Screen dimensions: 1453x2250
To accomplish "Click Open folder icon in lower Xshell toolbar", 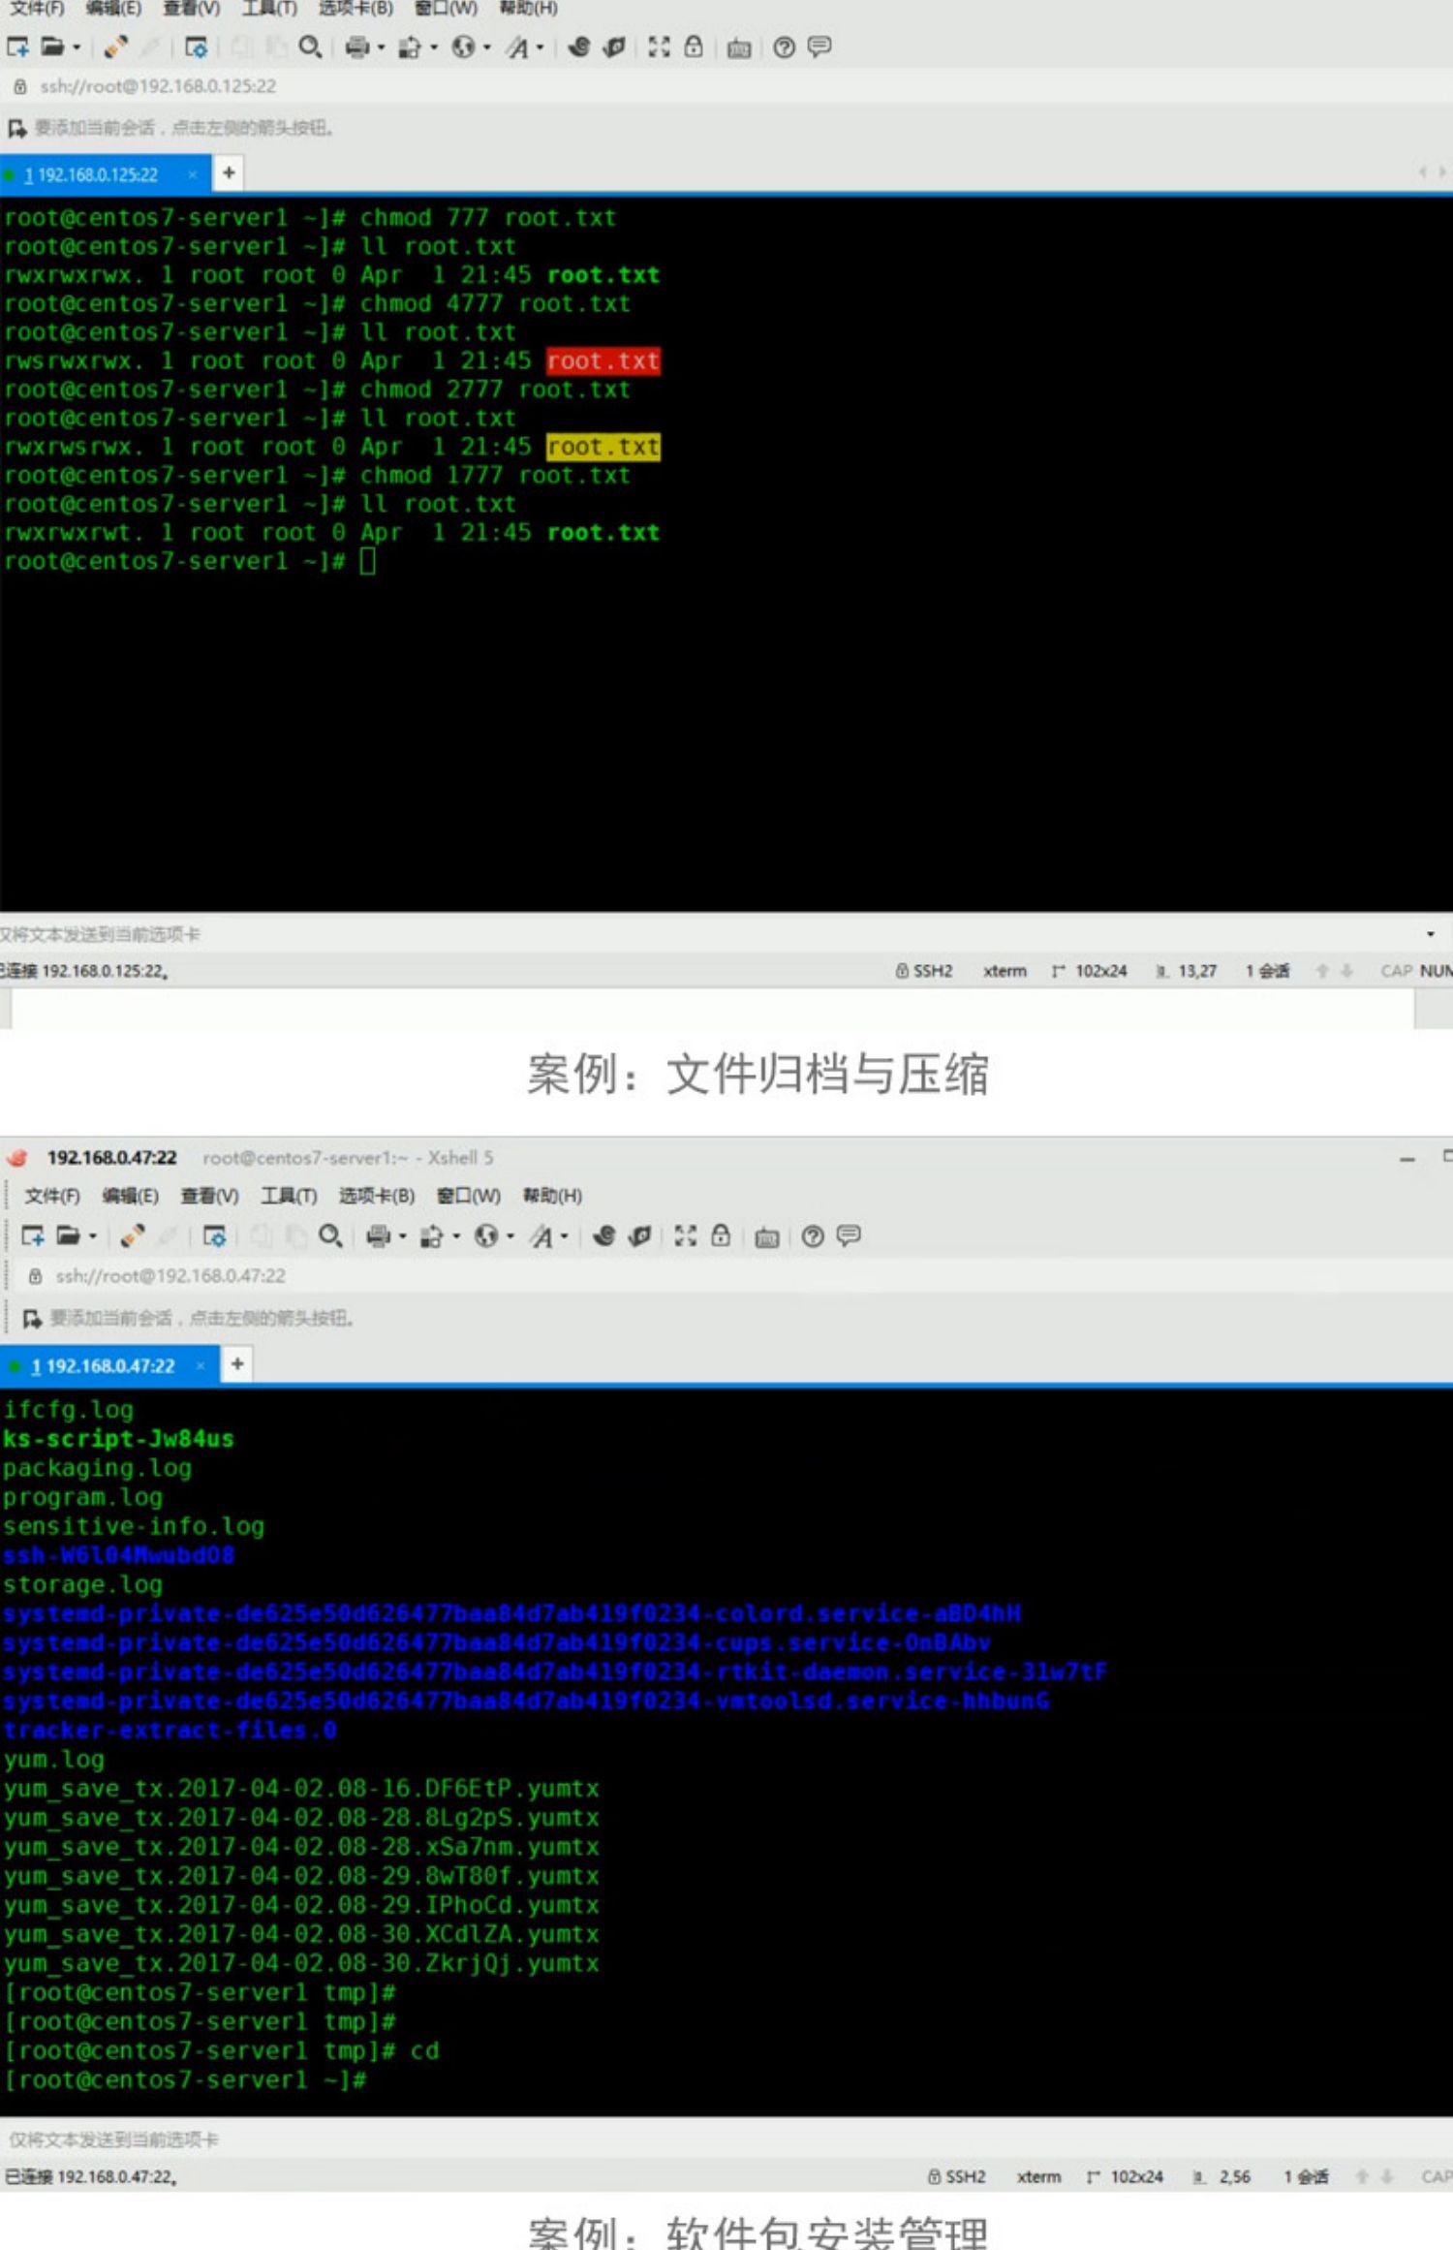I will 69,1235.
